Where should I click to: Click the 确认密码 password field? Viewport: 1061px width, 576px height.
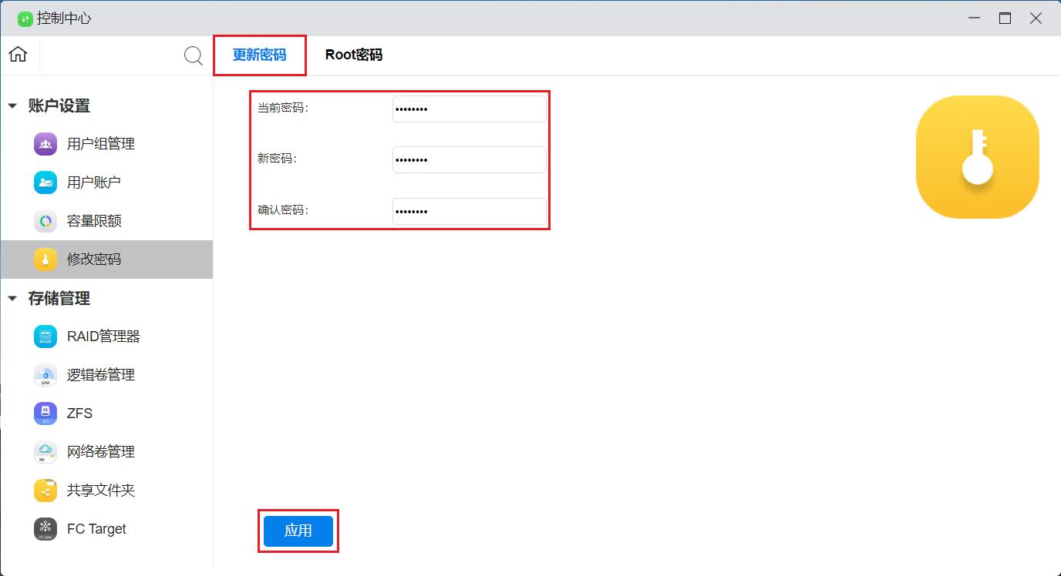pyautogui.click(x=469, y=211)
